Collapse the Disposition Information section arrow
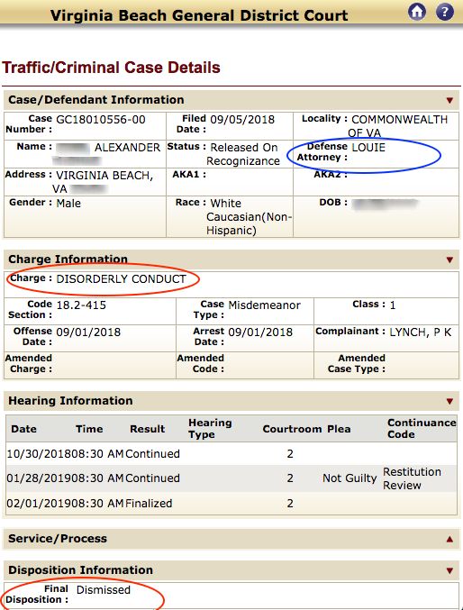Screen dimensions: 463x610 click(449, 571)
